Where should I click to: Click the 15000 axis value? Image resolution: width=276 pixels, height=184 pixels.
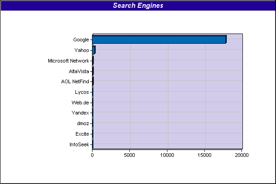pyautogui.click(x=204, y=155)
